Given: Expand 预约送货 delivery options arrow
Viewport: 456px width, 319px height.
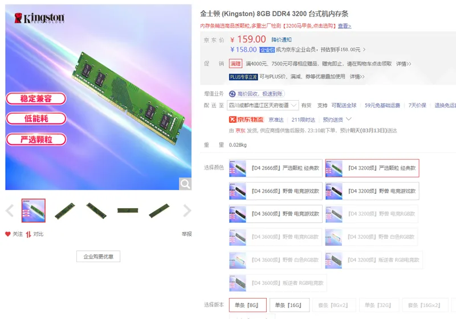Looking at the screenshot, I should pyautogui.click(x=349, y=119).
